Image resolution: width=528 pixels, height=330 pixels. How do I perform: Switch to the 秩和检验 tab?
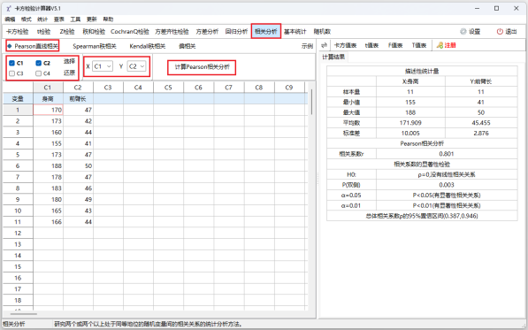94,32
